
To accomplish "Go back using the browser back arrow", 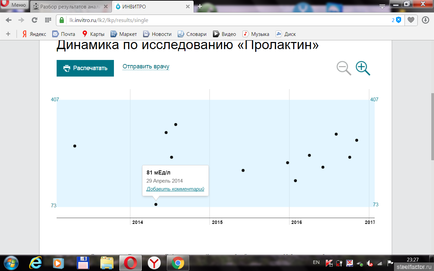I will point(8,20).
